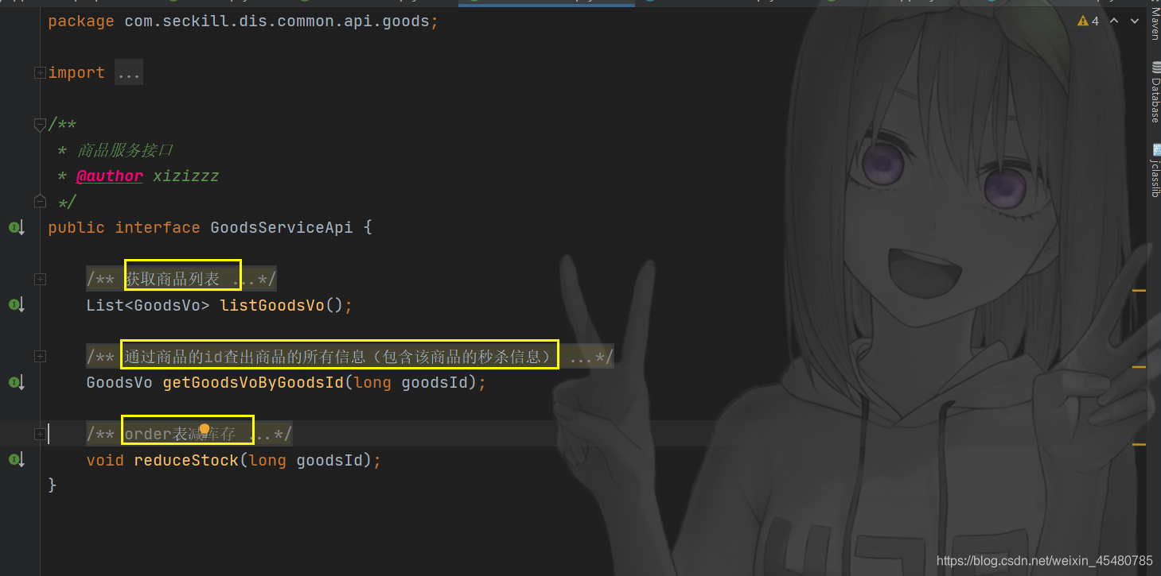
Task: Expand the folded 获取商品列表 comment
Action: 40,279
